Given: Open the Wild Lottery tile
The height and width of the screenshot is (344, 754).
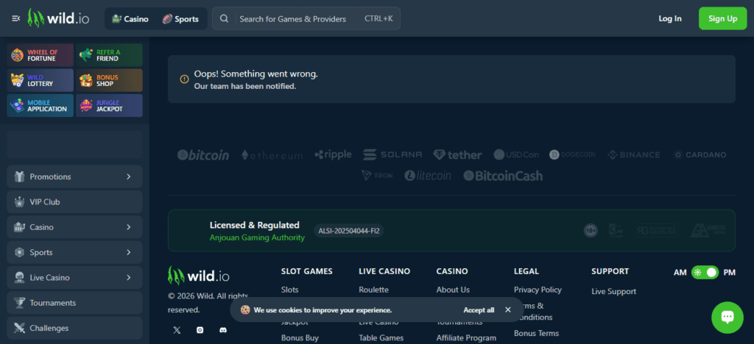Looking at the screenshot, I should (40, 80).
